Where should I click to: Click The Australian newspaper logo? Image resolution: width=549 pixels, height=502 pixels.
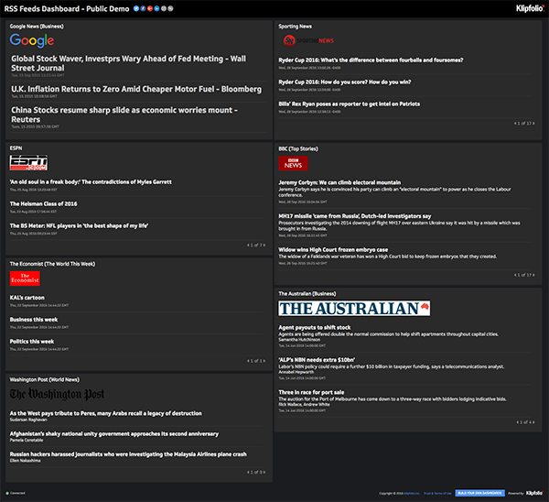click(354, 309)
